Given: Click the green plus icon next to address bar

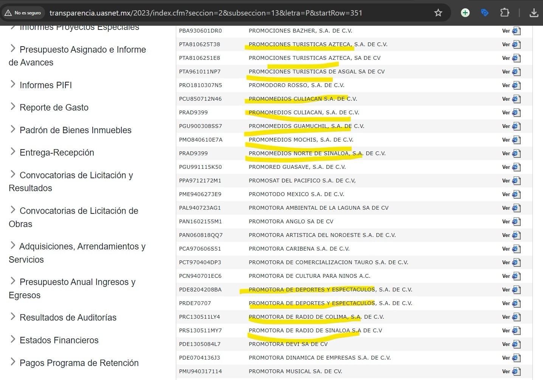Looking at the screenshot, I should click(x=465, y=12).
